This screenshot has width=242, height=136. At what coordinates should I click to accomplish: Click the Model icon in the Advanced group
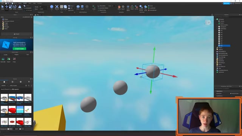tap(132, 7)
